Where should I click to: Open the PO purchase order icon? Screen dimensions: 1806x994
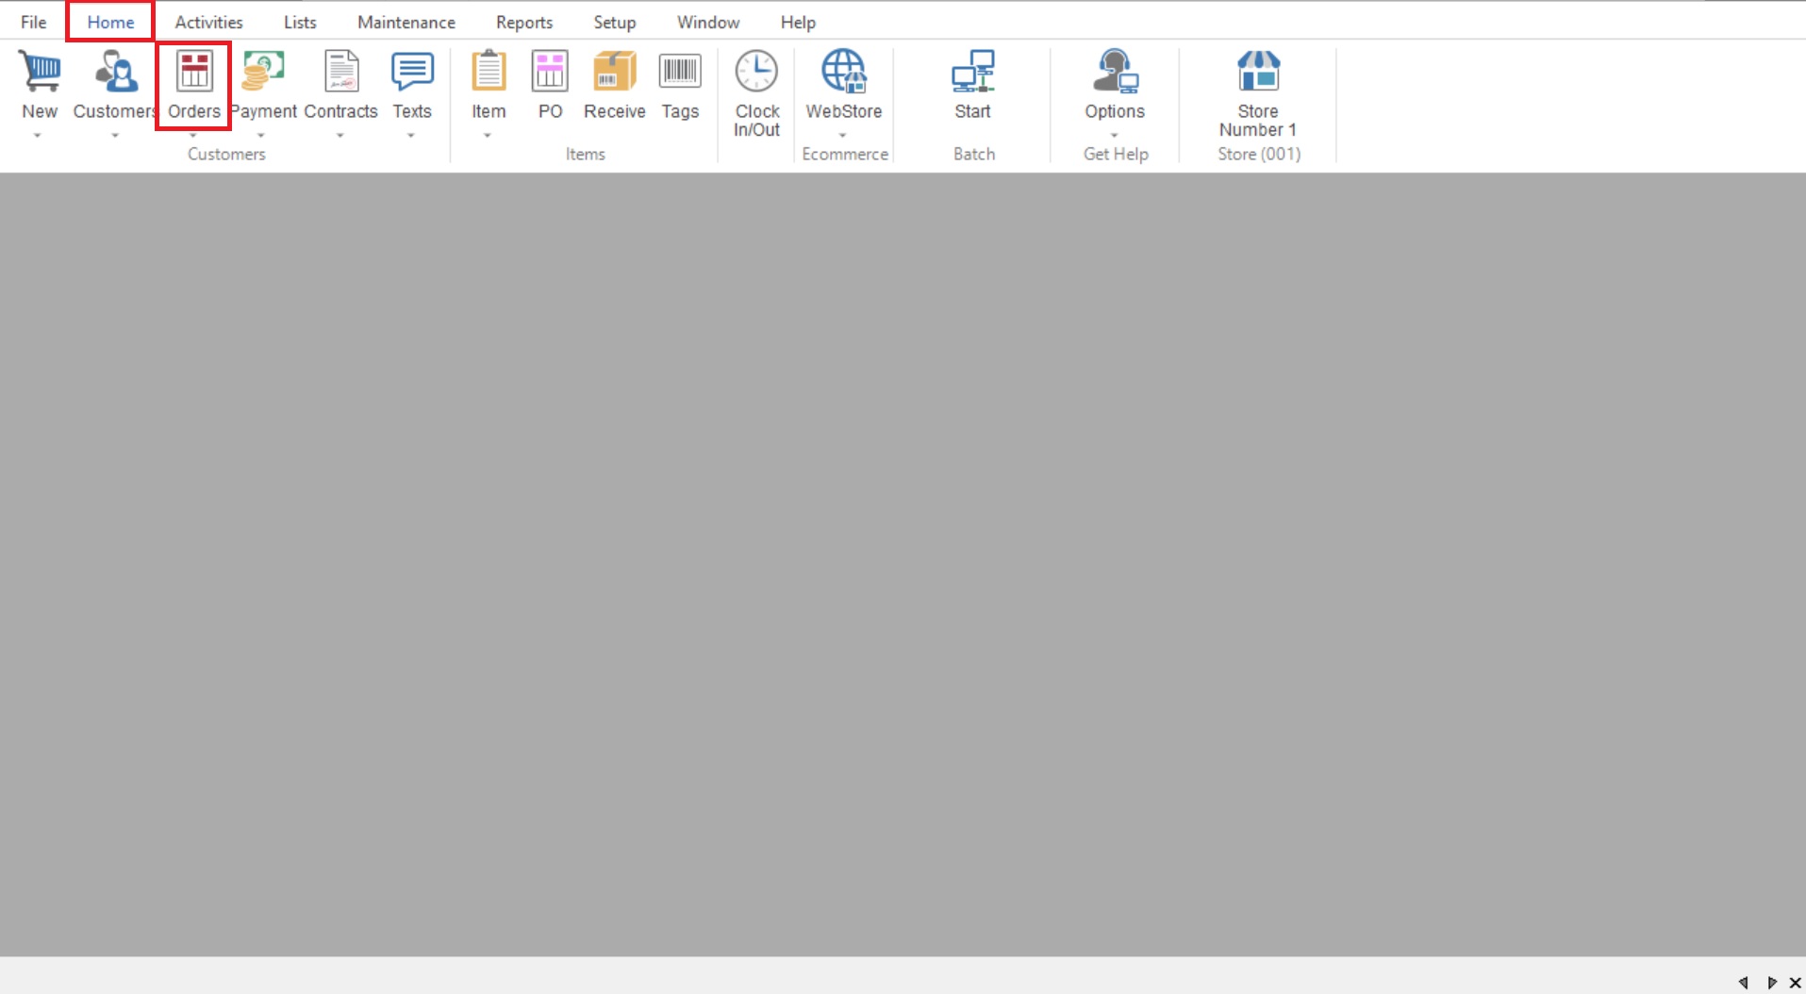coord(550,72)
